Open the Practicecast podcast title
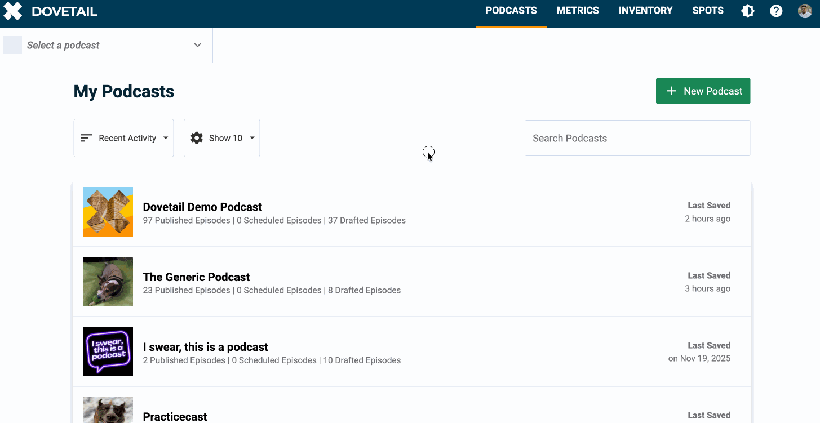Viewport: 820px width, 423px height. pos(175,416)
